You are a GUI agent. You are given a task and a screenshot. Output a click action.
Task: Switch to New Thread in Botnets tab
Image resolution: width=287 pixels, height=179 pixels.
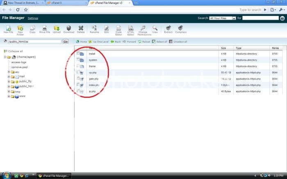point(23,2)
